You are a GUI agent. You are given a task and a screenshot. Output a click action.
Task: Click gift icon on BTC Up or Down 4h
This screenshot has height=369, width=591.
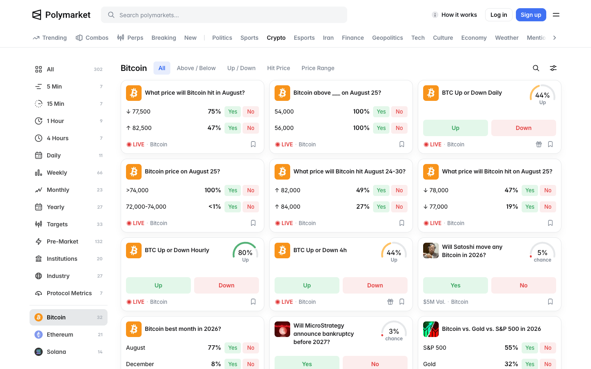(390, 302)
